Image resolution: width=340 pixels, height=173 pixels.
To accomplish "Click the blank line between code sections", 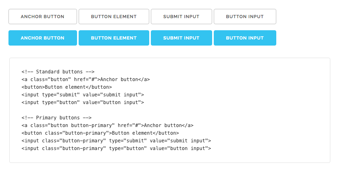I will [121, 110].
